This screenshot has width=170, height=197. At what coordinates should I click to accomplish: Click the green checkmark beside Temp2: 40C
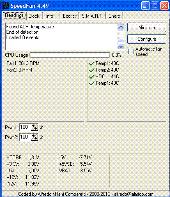tap(92, 70)
